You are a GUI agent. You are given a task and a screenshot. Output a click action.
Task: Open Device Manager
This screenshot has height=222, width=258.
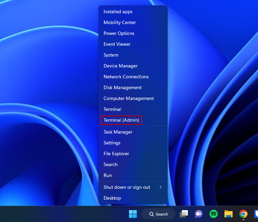tap(133, 66)
